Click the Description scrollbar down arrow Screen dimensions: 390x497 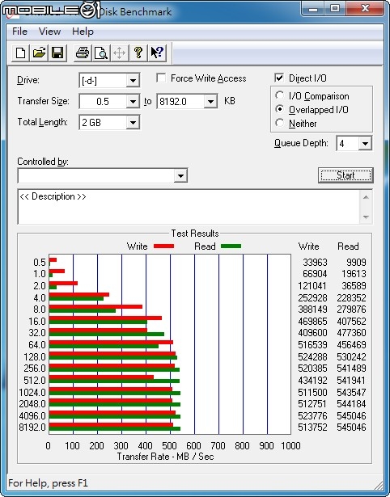[366, 217]
